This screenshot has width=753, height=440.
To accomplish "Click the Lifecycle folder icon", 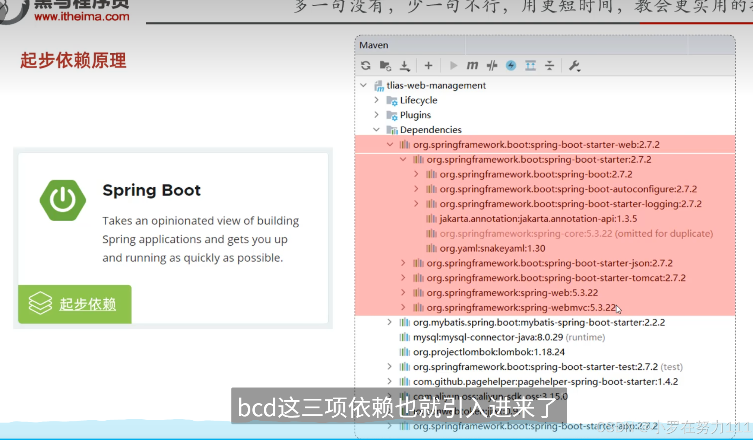I will (392, 101).
